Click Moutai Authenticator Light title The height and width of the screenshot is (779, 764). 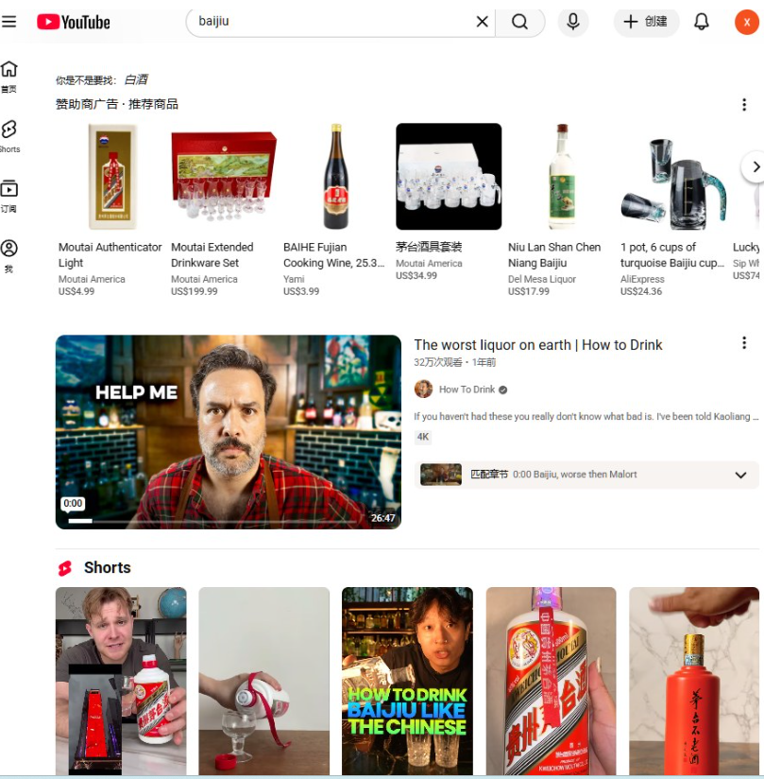coord(110,255)
